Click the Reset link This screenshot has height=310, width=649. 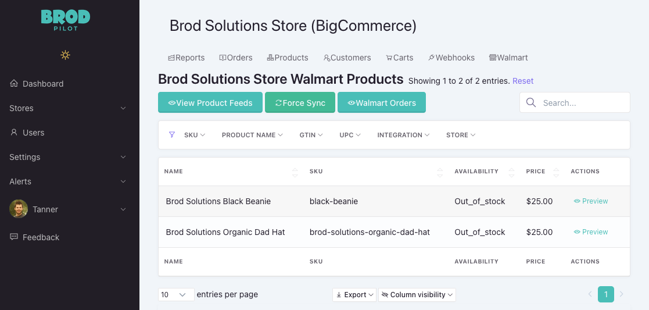tap(523, 81)
